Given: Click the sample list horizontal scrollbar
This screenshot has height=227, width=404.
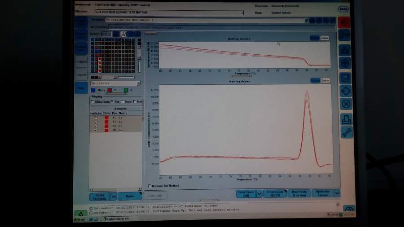Looking at the screenshot, I should tap(115, 189).
